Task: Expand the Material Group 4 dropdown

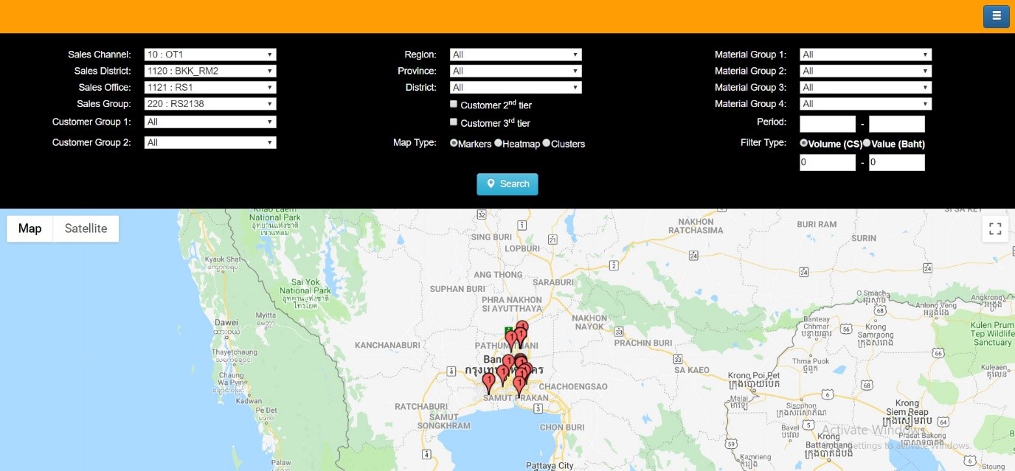Action: 866,104
